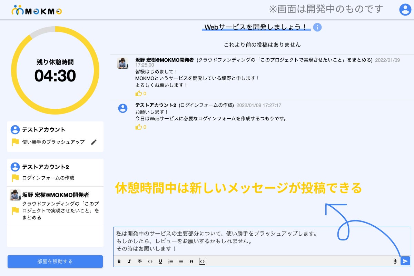Insert a numbered list
414x276 pixels.
(x=170, y=262)
